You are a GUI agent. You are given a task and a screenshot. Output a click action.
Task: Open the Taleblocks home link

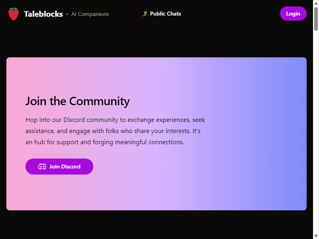(43, 14)
